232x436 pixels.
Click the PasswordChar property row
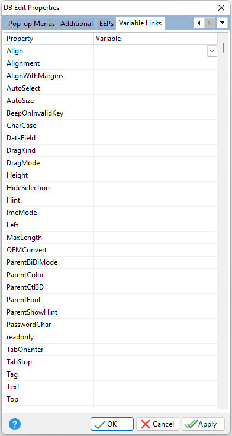coord(111,325)
